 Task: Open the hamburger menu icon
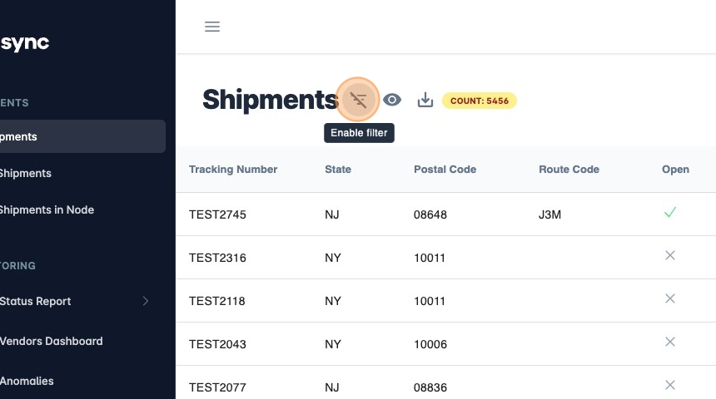(x=212, y=27)
